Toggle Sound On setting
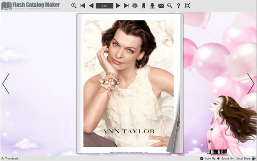 225,159
